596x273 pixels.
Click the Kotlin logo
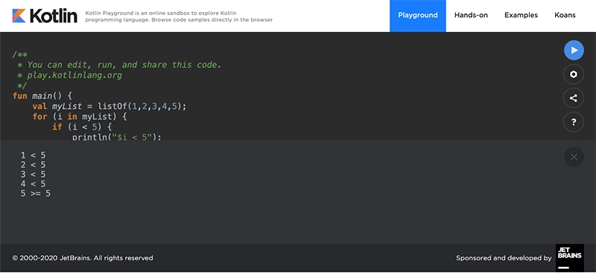pyautogui.click(x=45, y=16)
